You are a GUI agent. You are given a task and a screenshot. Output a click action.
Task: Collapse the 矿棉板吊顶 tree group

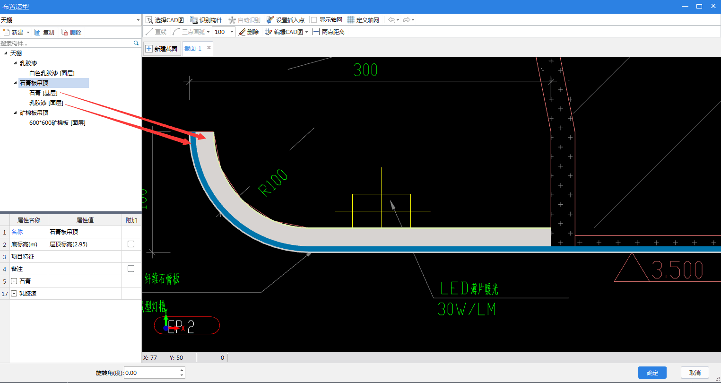(15, 113)
